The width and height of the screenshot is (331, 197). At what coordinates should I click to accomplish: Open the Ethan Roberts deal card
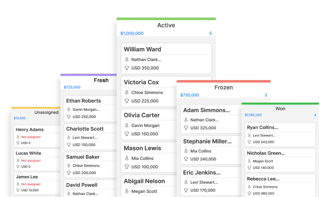point(90,109)
